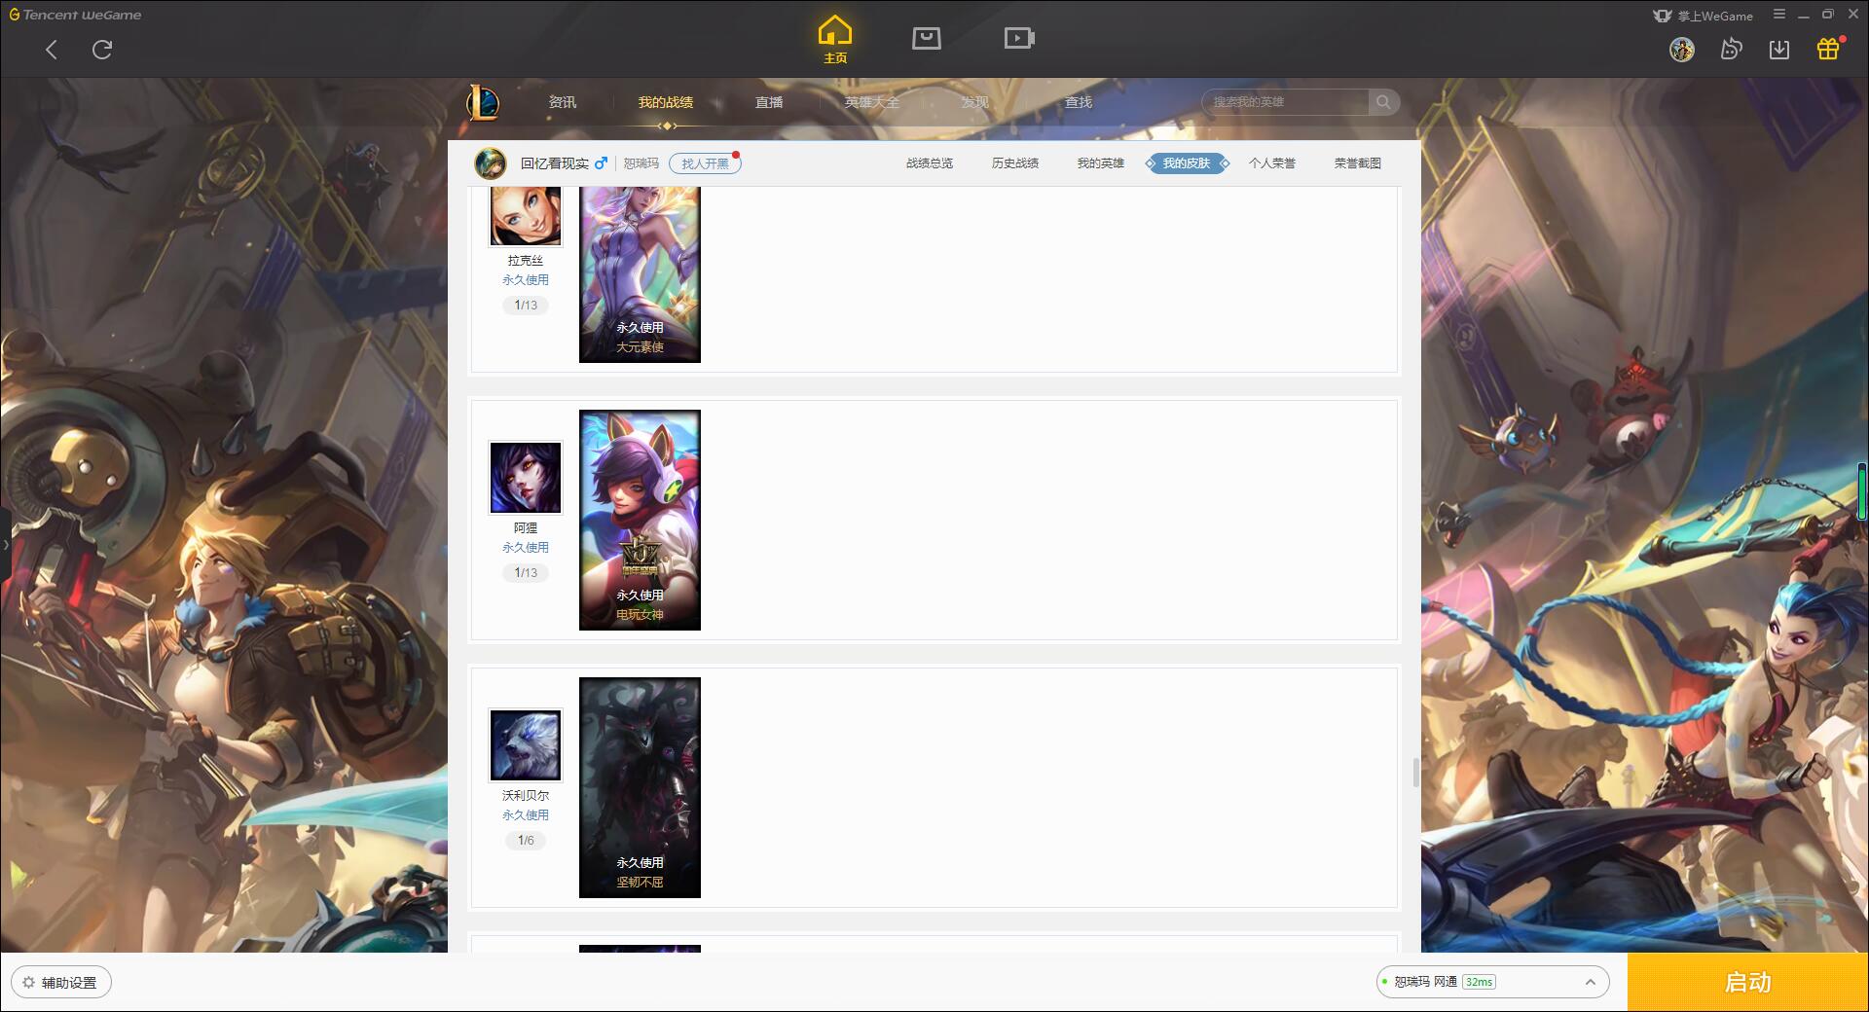Open the friends chat icon

[x=1731, y=50]
